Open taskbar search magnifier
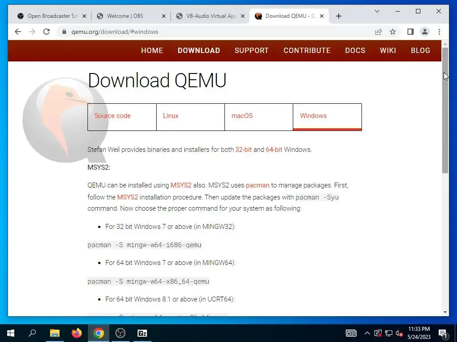The width and height of the screenshot is (457, 342). pyautogui.click(x=32, y=333)
